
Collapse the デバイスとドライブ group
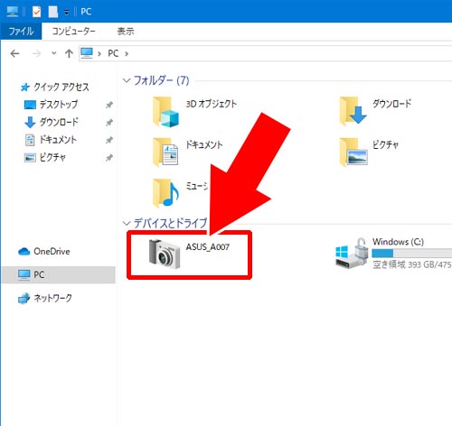click(127, 223)
